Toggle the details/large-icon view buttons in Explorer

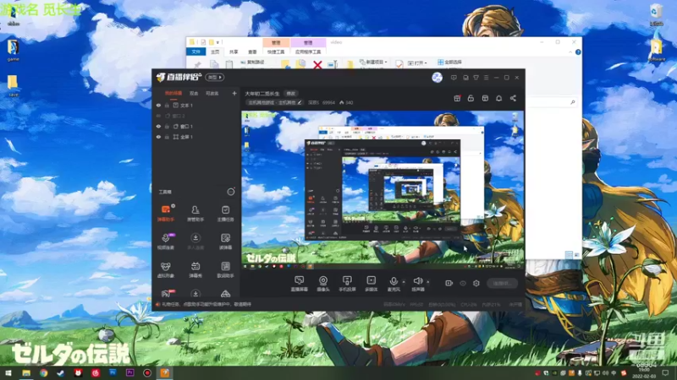[573, 255]
